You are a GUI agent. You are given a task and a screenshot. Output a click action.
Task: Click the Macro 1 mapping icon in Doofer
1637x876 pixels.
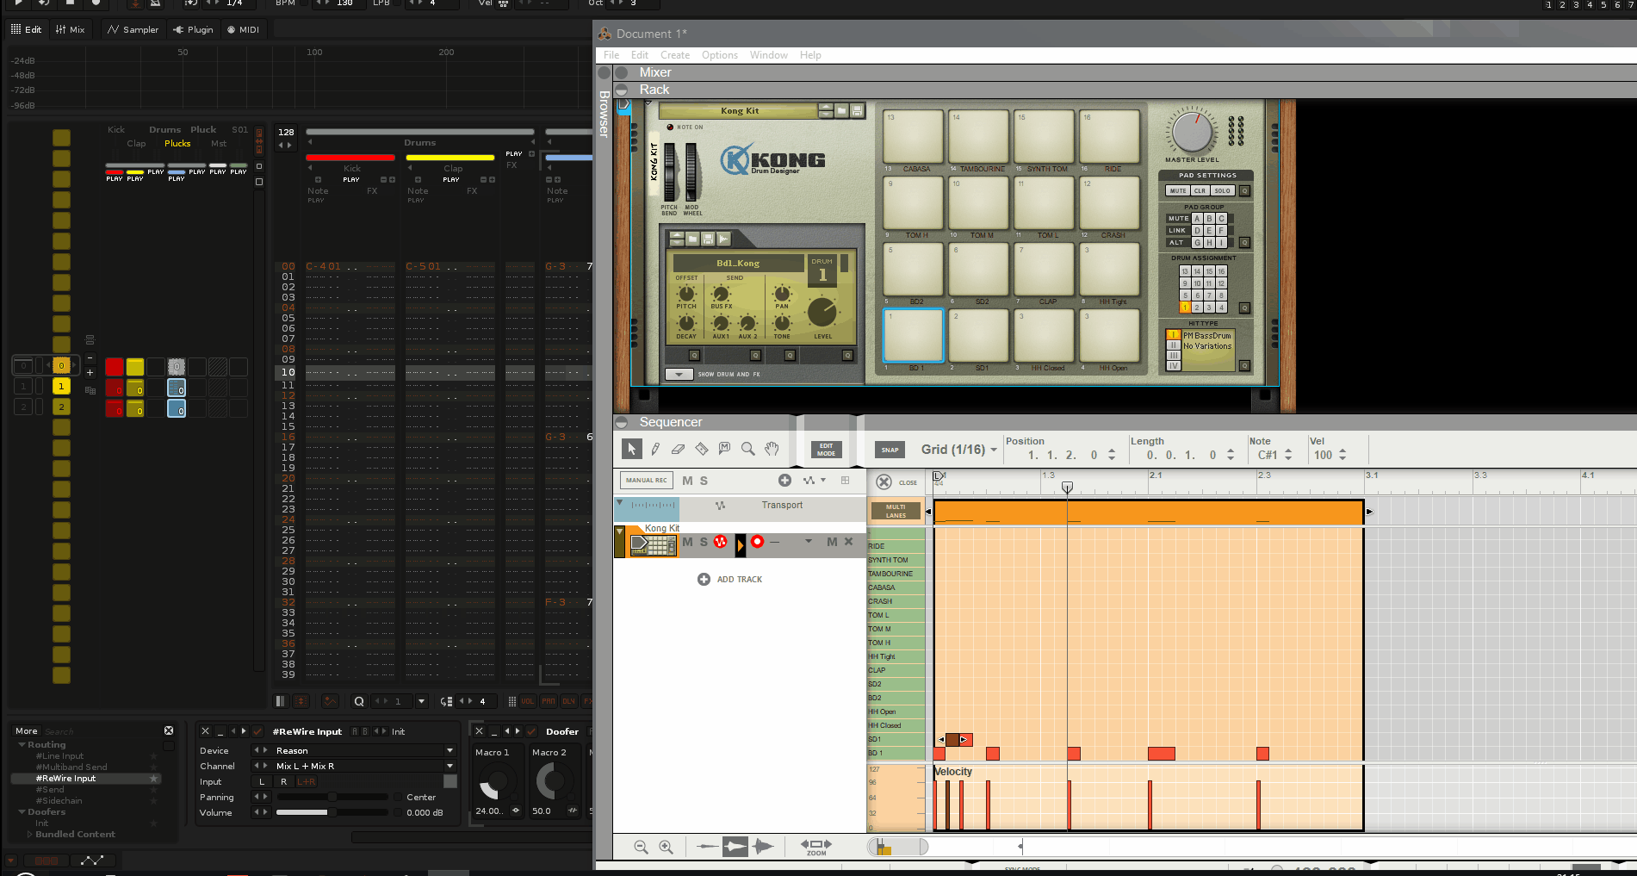[516, 811]
